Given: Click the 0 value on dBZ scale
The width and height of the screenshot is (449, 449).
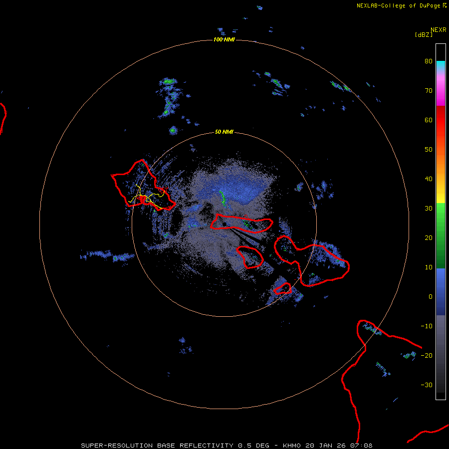Looking at the screenshot, I should [x=431, y=297].
